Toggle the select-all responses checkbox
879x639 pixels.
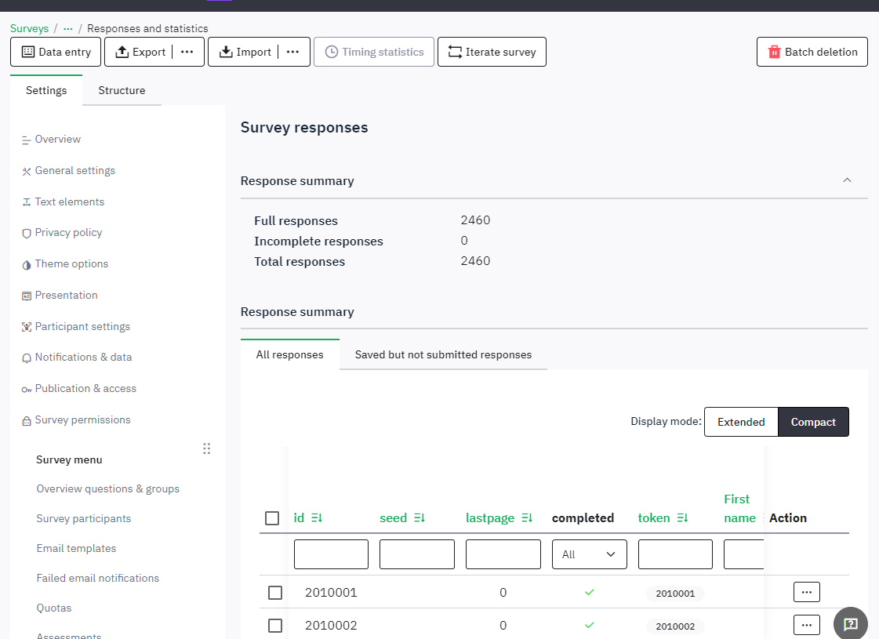(272, 518)
